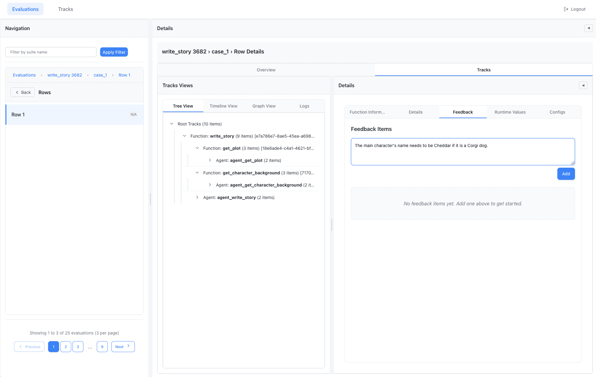Click the Filter by suite name field

pos(51,52)
